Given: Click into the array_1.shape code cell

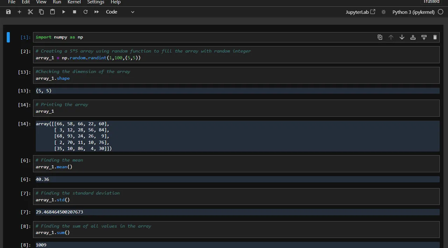Looking at the screenshot, I should click(x=236, y=75).
